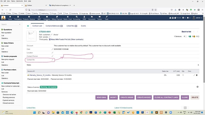The height and width of the screenshot is (115, 205).
Task: Click the CLOSE ALL CONTRACT LINES button
Action: (166, 98)
